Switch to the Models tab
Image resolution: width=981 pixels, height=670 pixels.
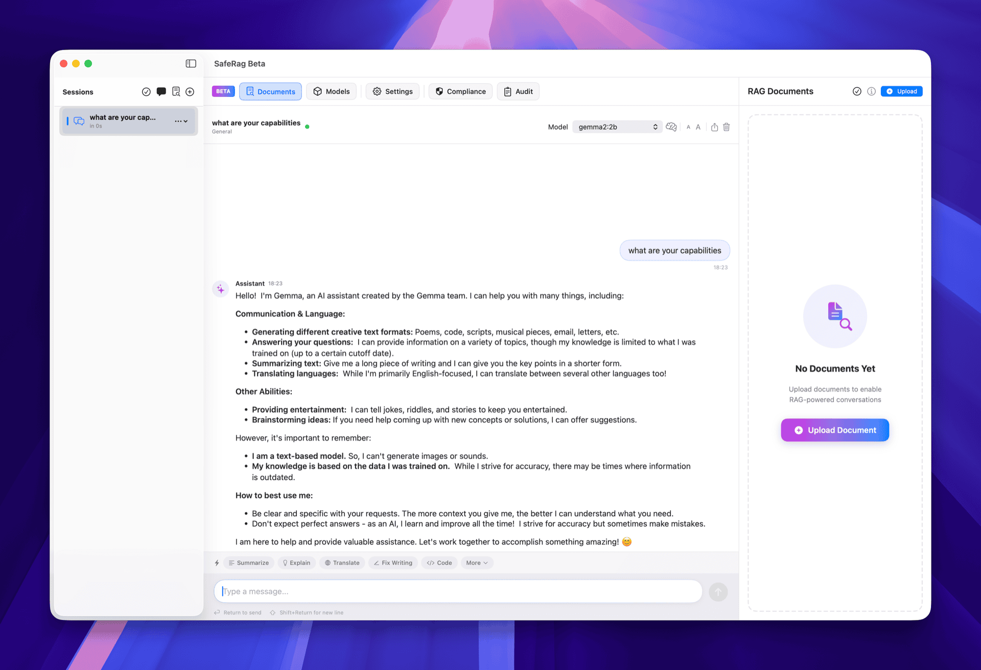pyautogui.click(x=331, y=91)
